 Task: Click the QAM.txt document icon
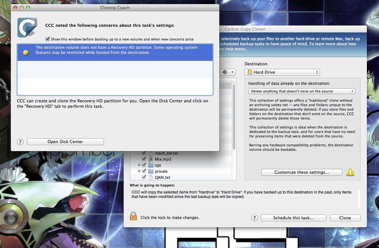(x=151, y=177)
